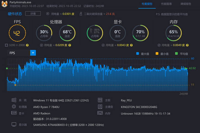The image size is (200, 133).
Task: Click the Windows 11 专业版 system text
Action: pyautogui.click(x=61, y=100)
